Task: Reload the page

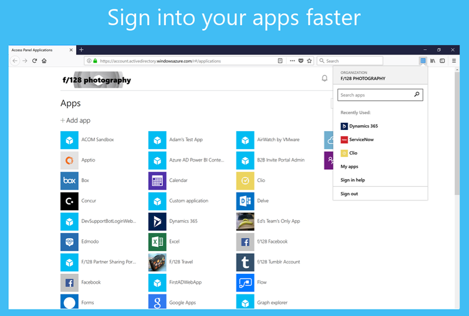Action: (x=35, y=61)
